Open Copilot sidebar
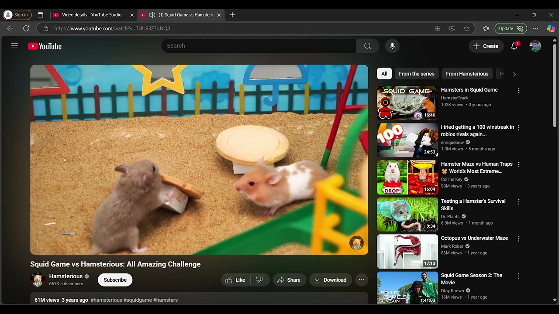The height and width of the screenshot is (314, 559). pos(551,28)
